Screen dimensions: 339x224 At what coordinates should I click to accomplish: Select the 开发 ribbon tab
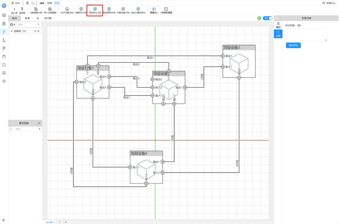[x=57, y=3]
